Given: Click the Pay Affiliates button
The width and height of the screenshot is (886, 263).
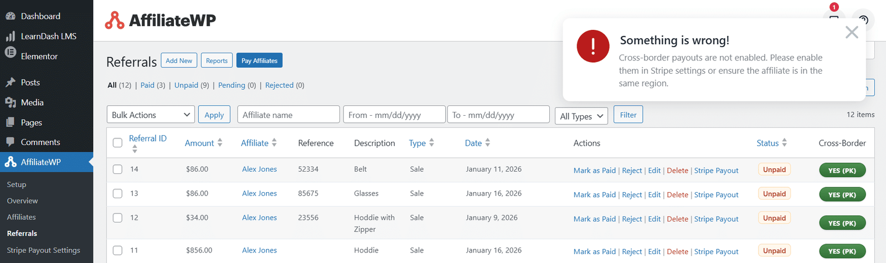Looking at the screenshot, I should (x=259, y=60).
